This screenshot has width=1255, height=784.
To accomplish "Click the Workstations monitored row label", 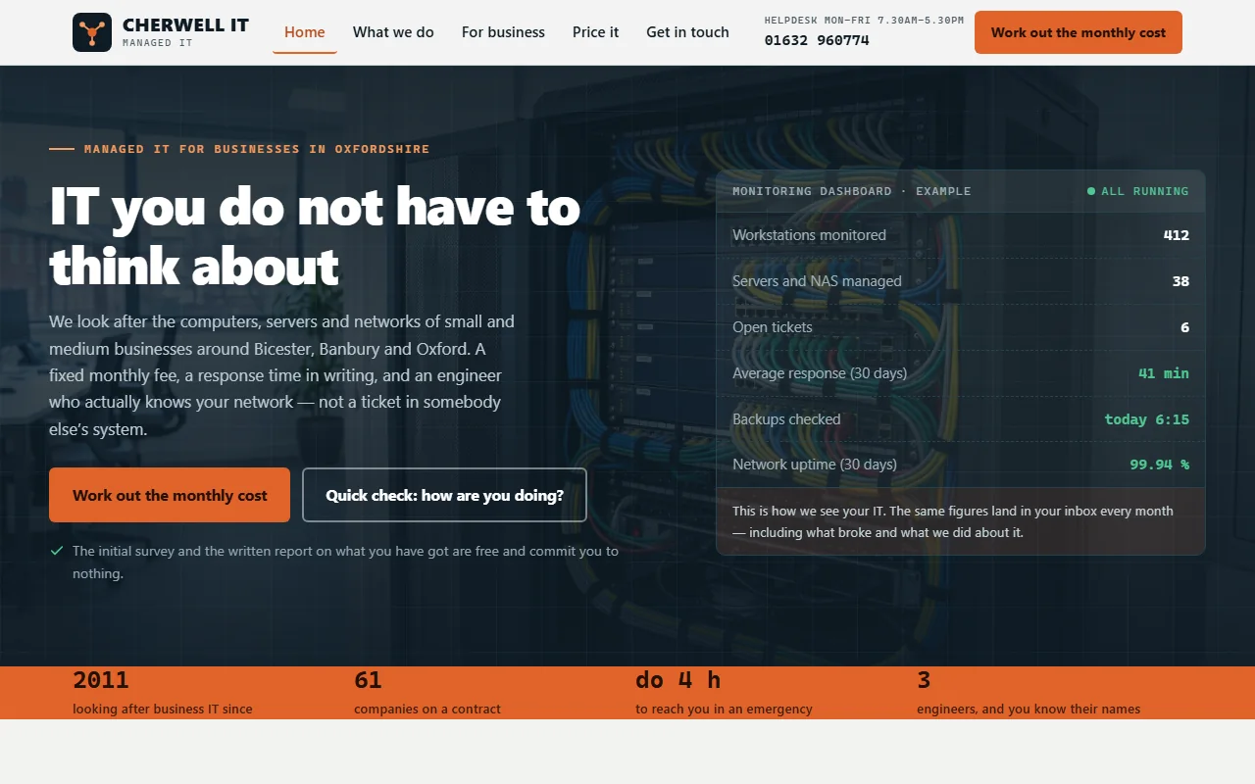I will pyautogui.click(x=809, y=235).
